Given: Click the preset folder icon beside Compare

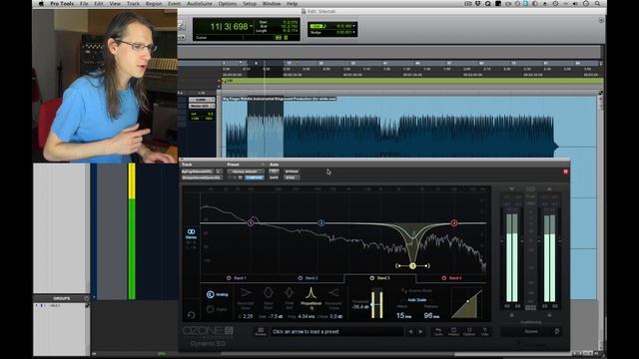Looking at the screenshot, I should pos(241,178).
